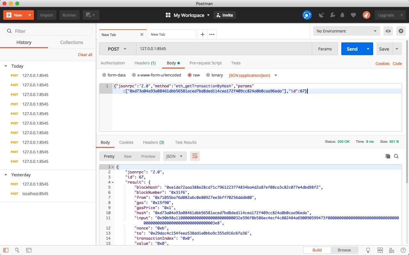Switch response view to Preview
409x255 pixels.
click(148, 156)
